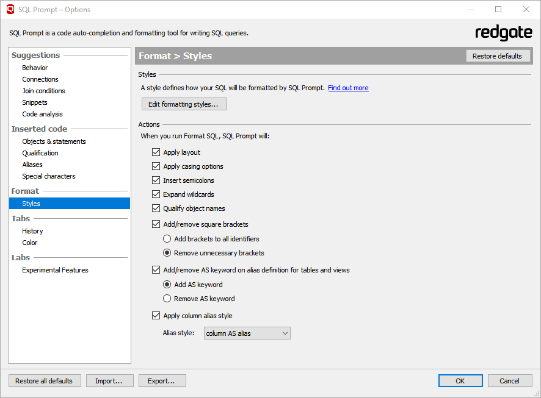Screen dimensions: 541x398
Task: Disable Expand wildcards option
Action: pos(156,194)
